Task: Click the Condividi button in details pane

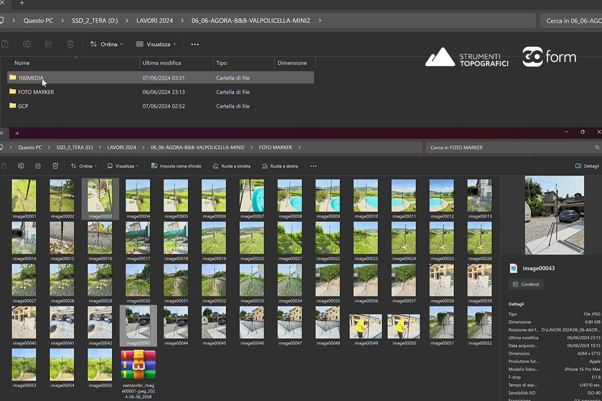Action: tap(526, 284)
